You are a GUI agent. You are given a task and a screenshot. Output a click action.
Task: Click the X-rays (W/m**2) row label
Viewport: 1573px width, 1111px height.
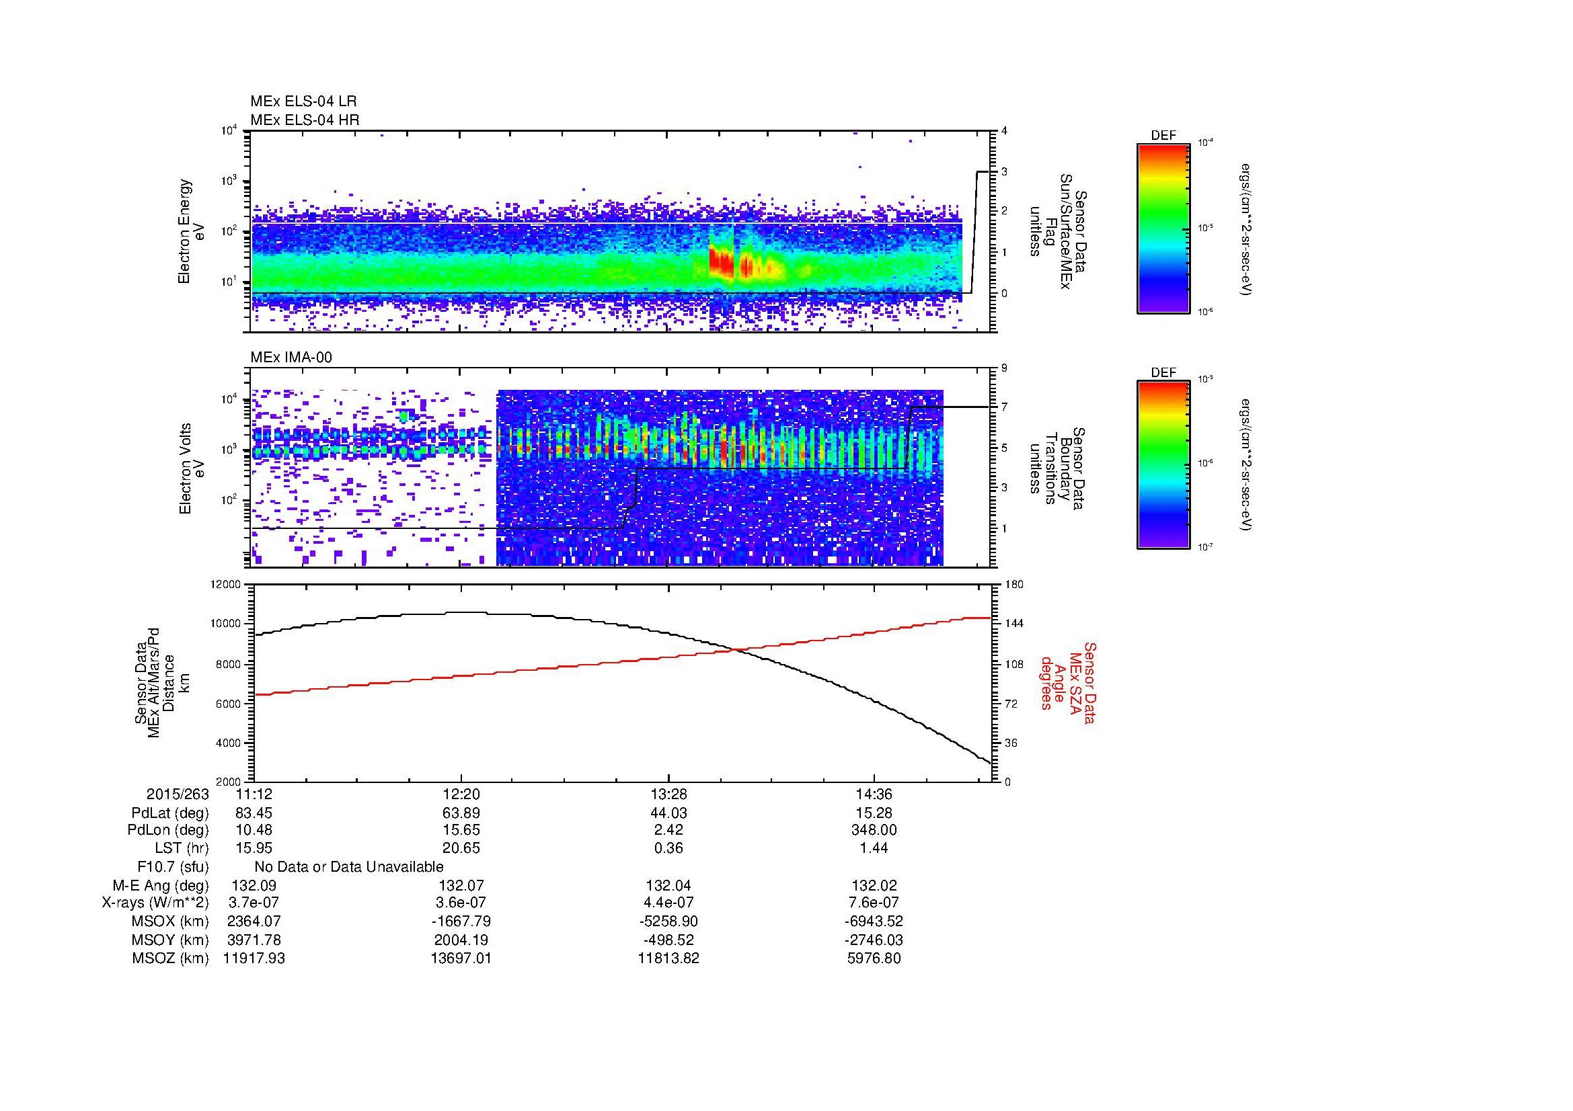155,903
